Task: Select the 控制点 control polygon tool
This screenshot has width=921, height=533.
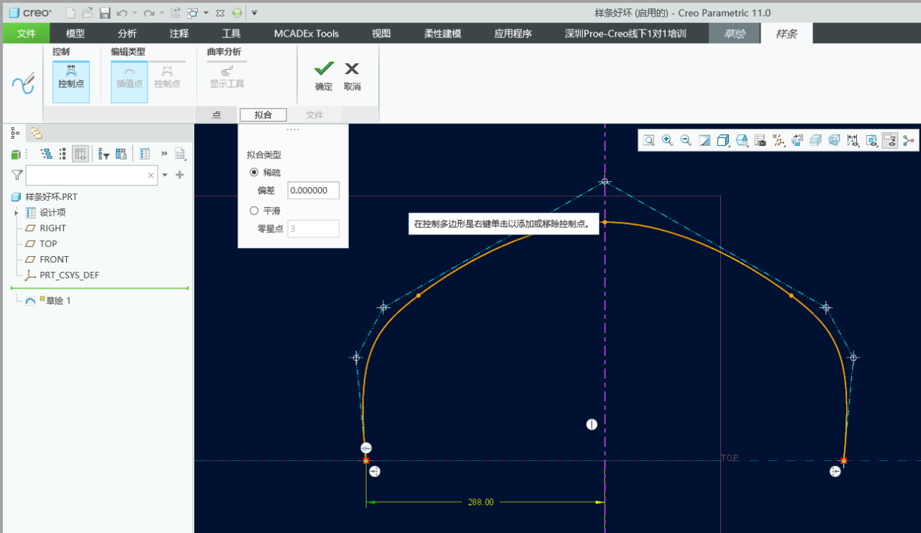Action: click(x=71, y=77)
